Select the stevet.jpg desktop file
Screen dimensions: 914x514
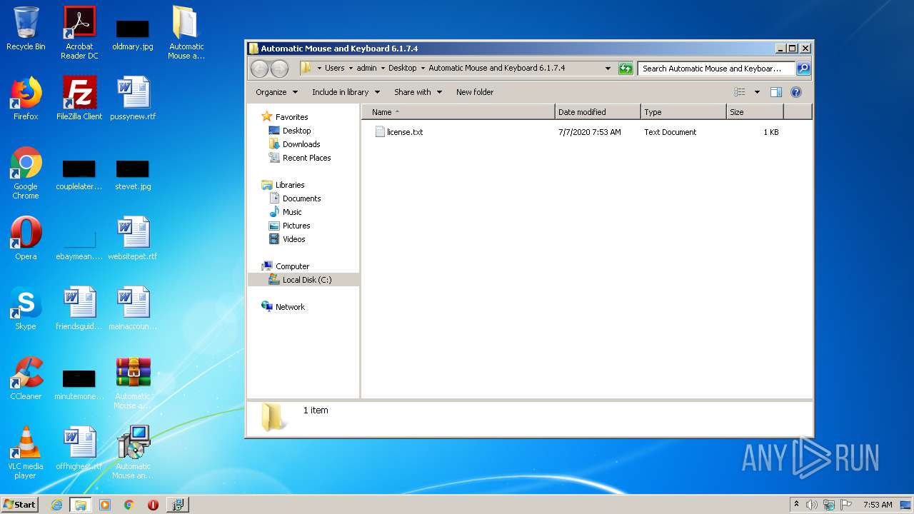(x=133, y=176)
